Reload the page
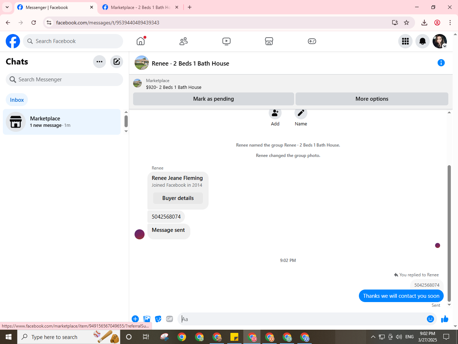Image resolution: width=458 pixels, height=344 pixels. point(34,23)
